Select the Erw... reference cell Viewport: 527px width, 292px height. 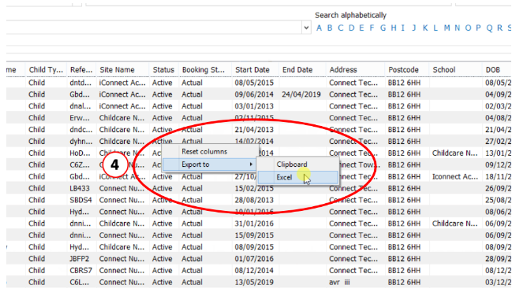click(x=80, y=118)
